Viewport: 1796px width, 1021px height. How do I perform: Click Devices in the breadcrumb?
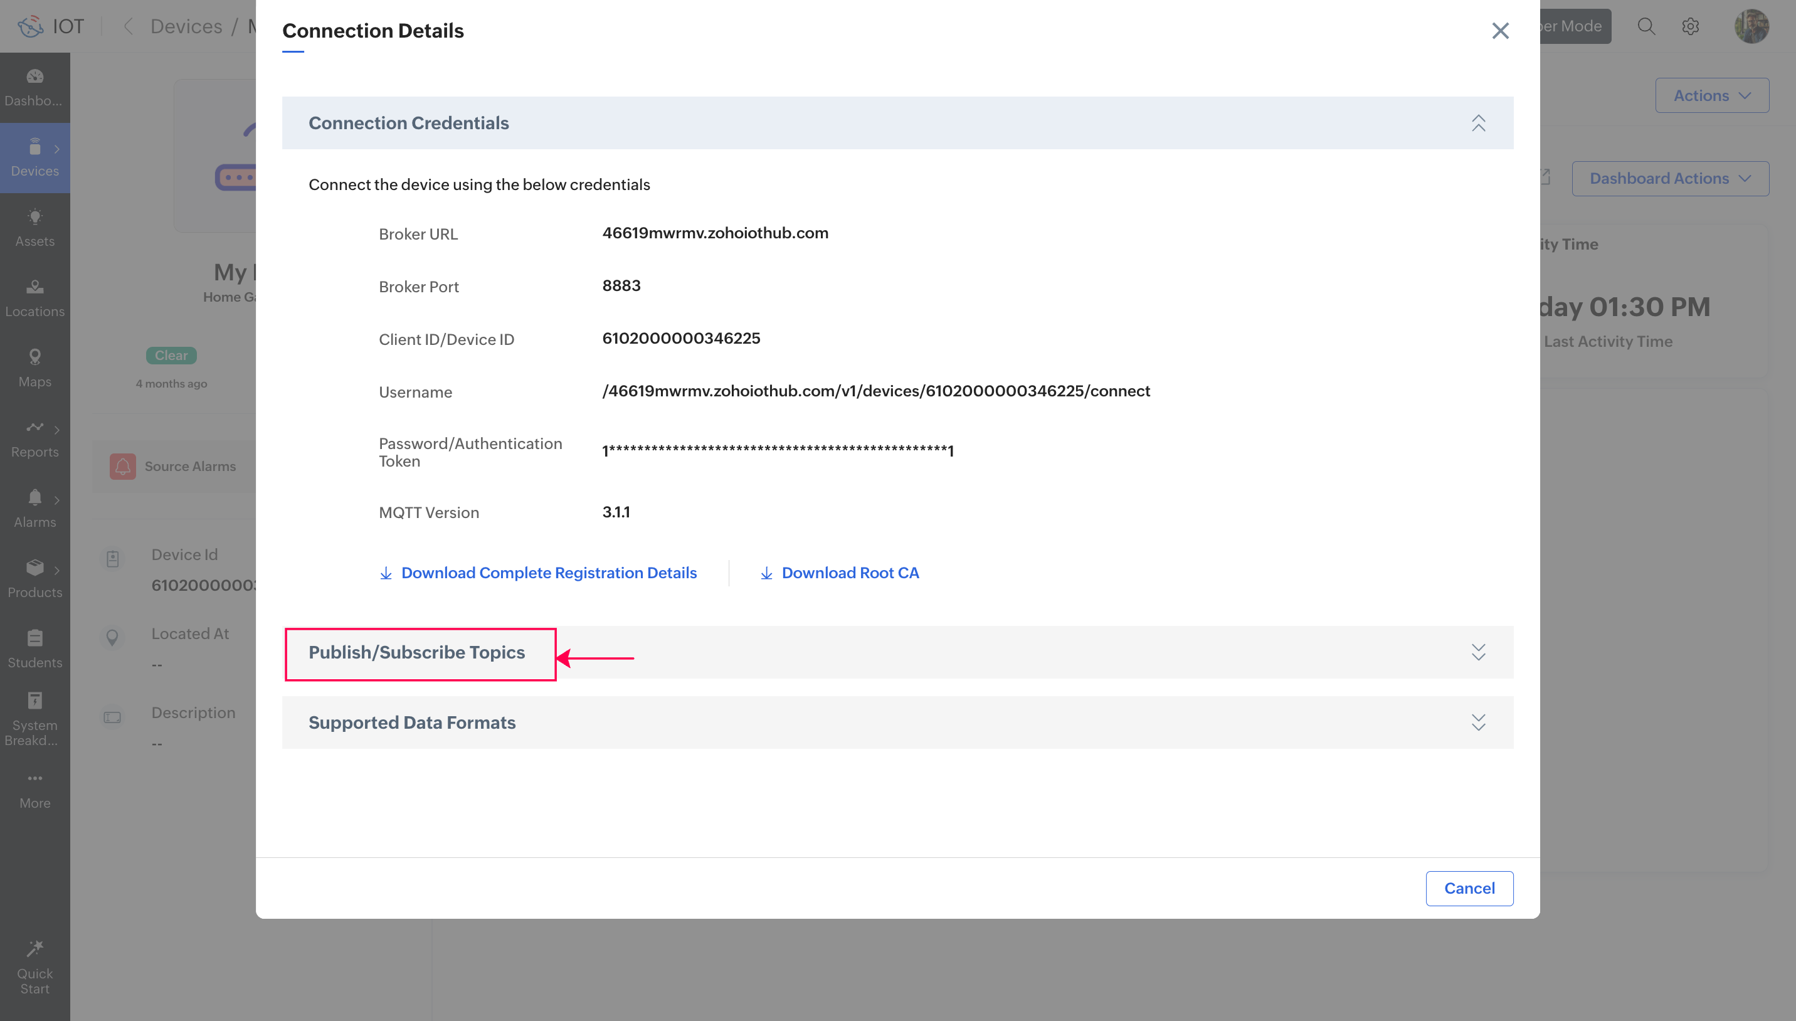186,26
